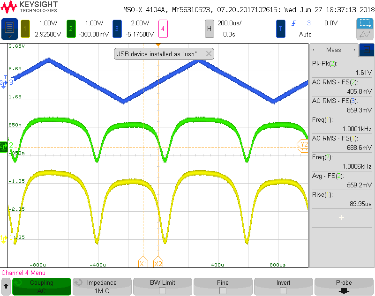
Task: Click the rising edge trigger slope icon
Action: coord(294,23)
